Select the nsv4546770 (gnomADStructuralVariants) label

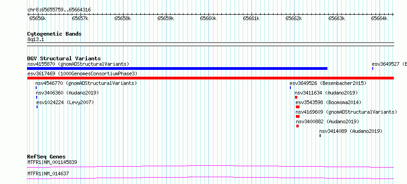point(86,83)
